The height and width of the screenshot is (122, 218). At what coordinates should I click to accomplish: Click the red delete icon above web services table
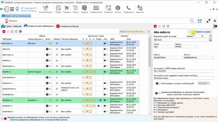click(4, 32)
